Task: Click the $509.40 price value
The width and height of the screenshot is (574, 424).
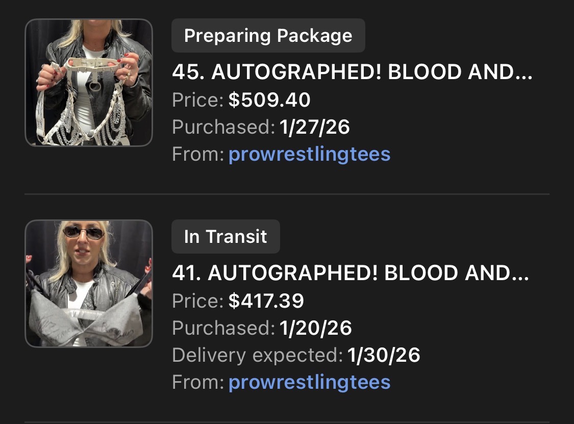Action: 269,100
